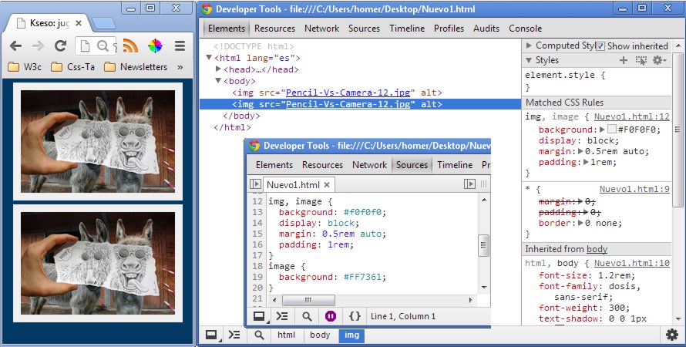Expand the head element node

218,69
